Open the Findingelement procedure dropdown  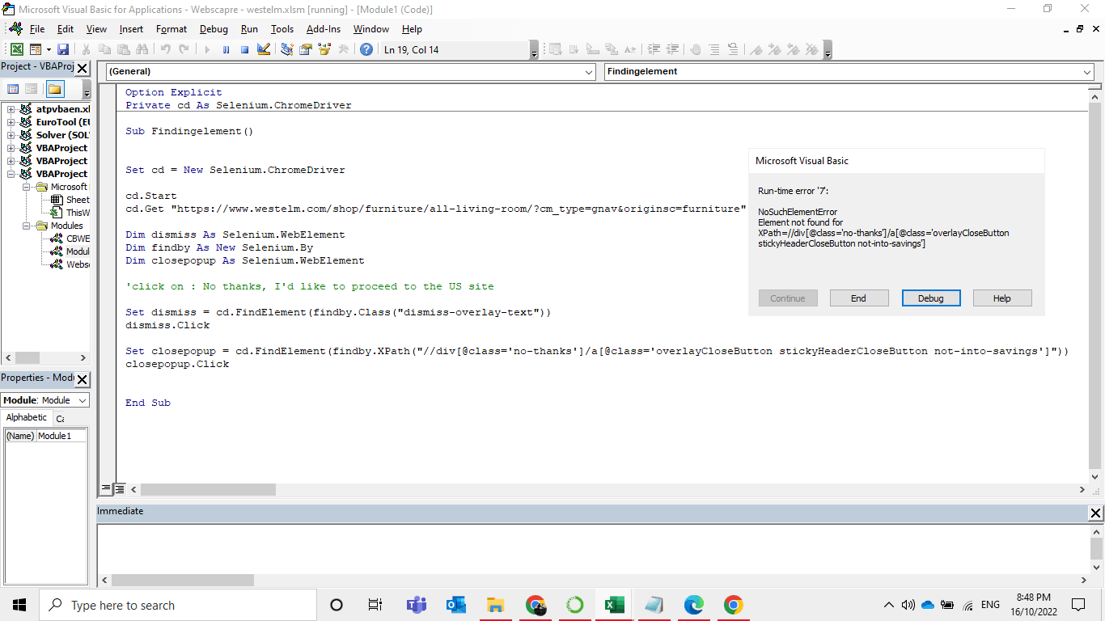pos(1087,71)
